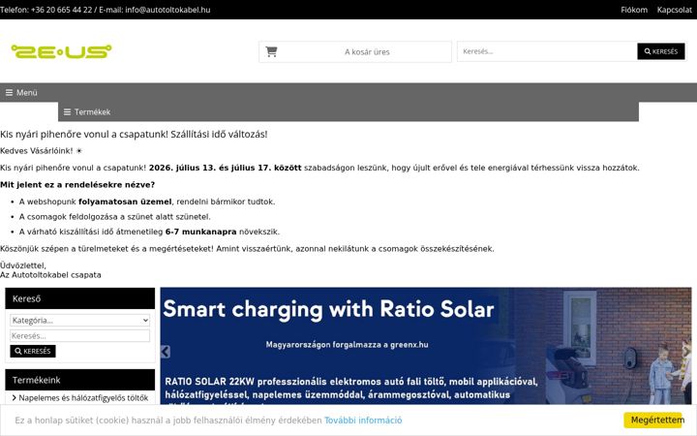Accept cookies with Megértettem button
The width and height of the screenshot is (697, 436).
pos(653,420)
